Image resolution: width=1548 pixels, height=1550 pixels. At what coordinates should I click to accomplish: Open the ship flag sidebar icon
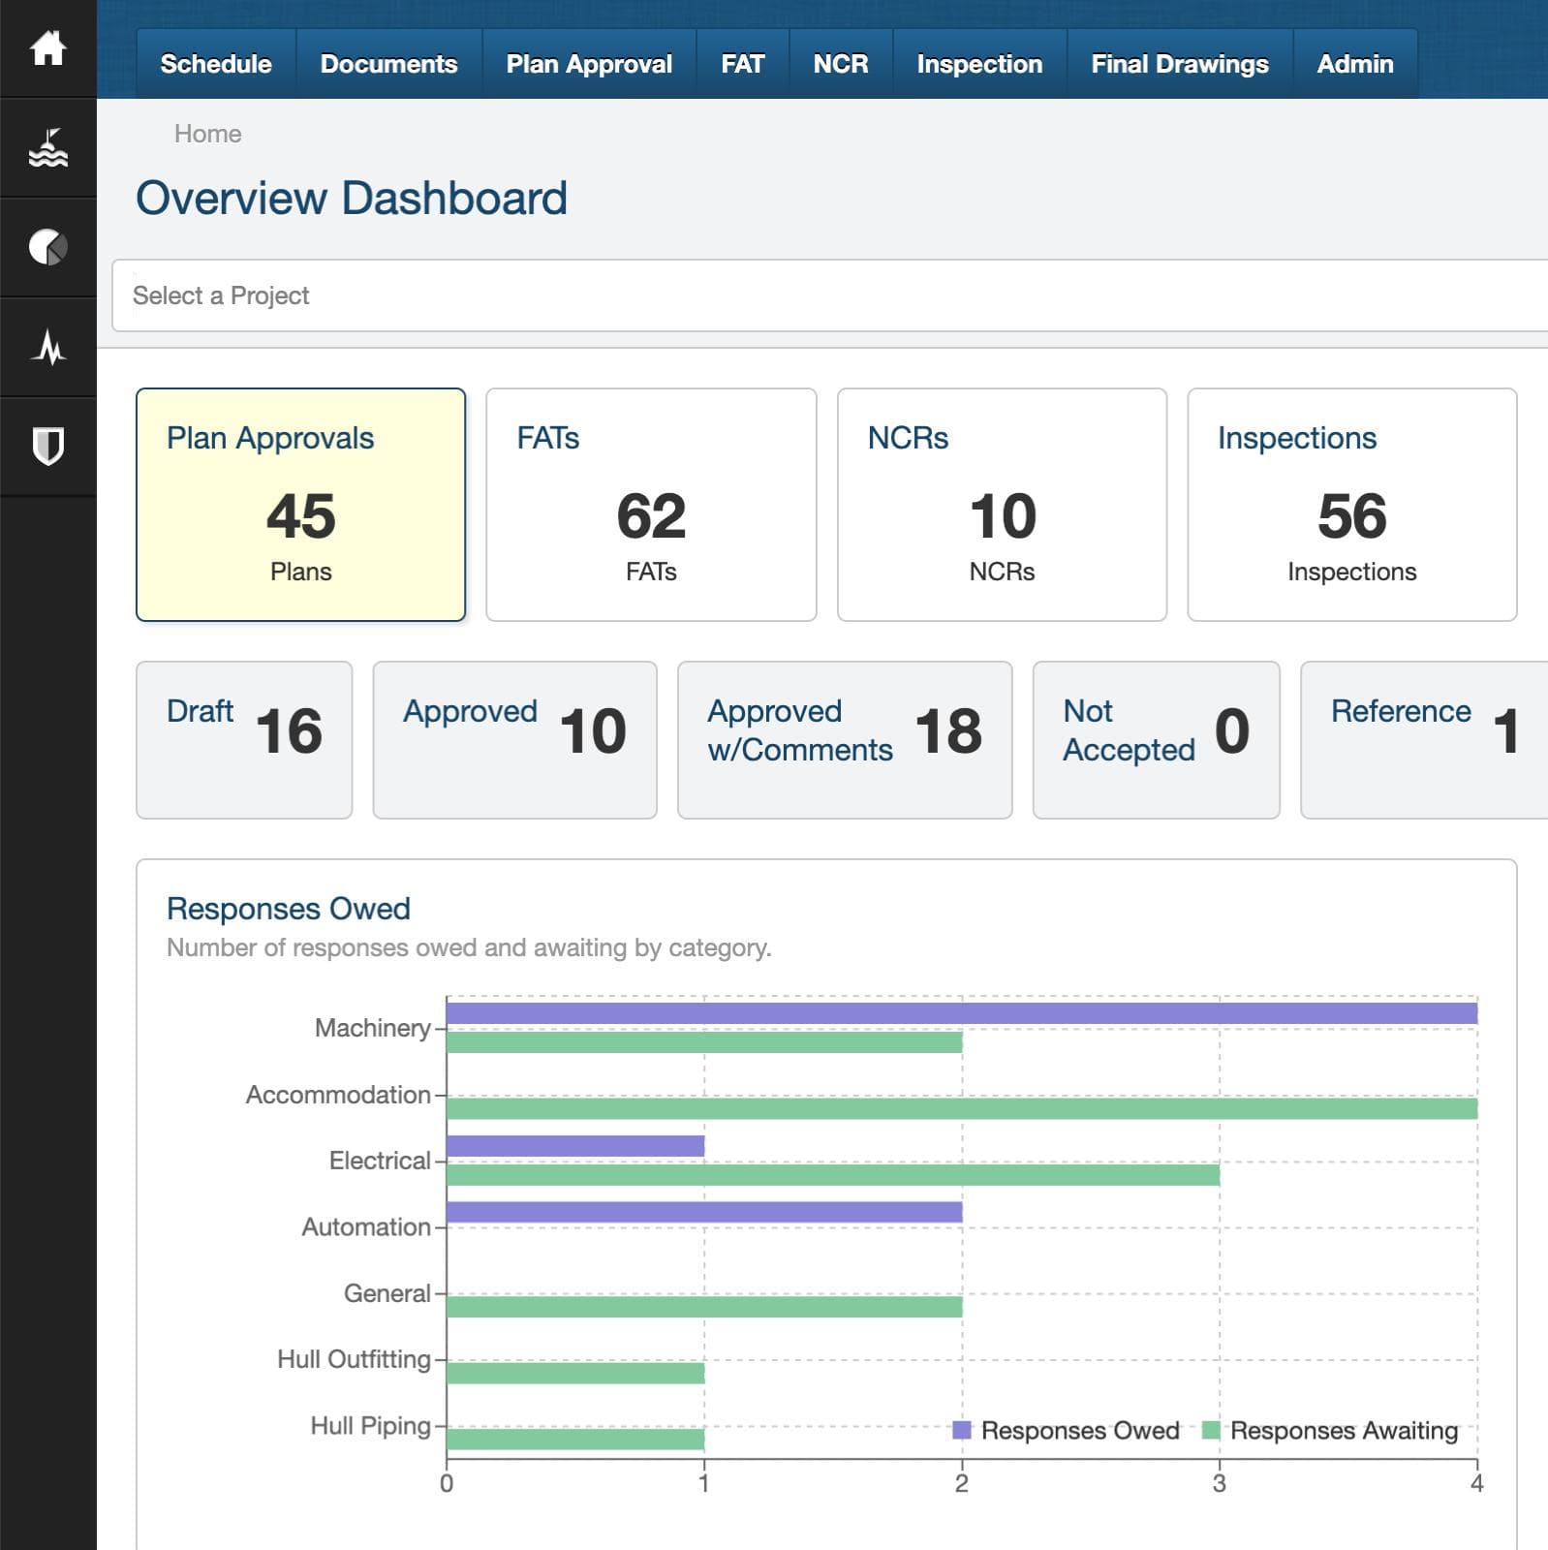(47, 148)
